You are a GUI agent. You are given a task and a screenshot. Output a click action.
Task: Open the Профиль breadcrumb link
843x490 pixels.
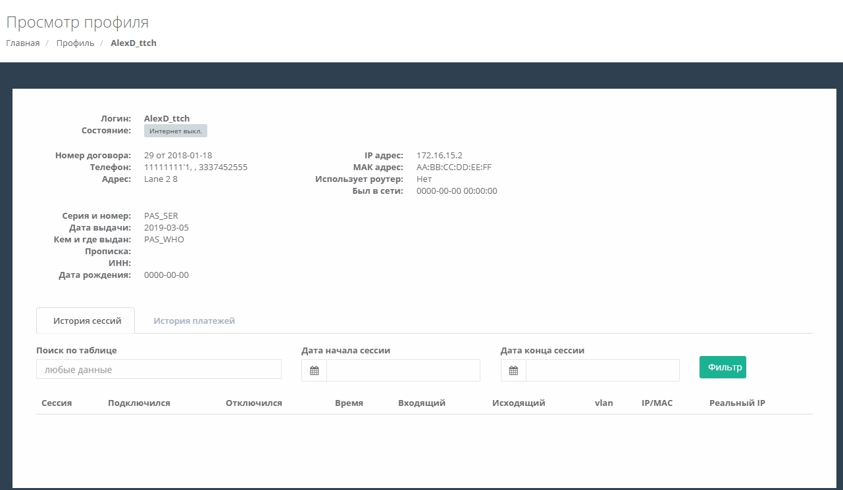click(x=75, y=43)
